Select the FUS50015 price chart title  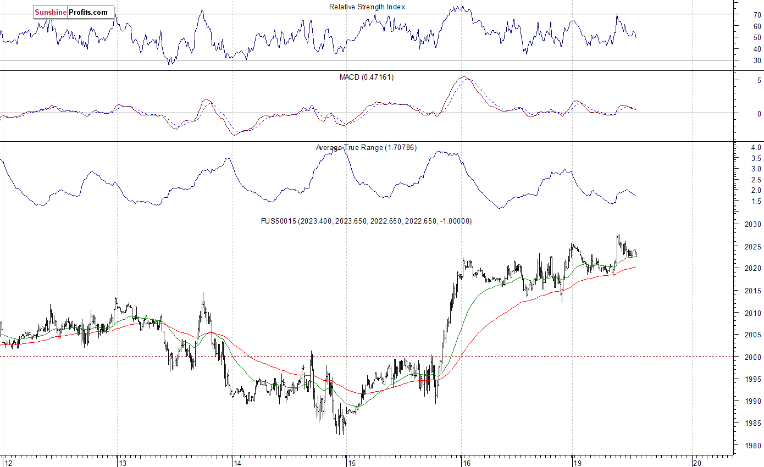click(366, 221)
